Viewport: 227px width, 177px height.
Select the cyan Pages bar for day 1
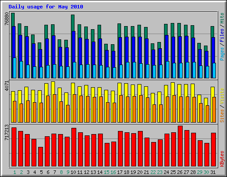pos(15,68)
